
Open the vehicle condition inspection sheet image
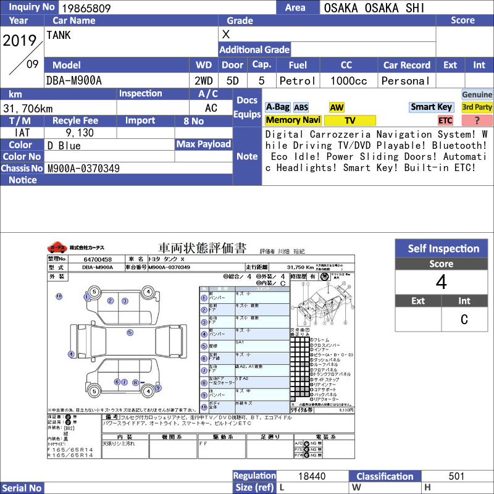(x=201, y=350)
